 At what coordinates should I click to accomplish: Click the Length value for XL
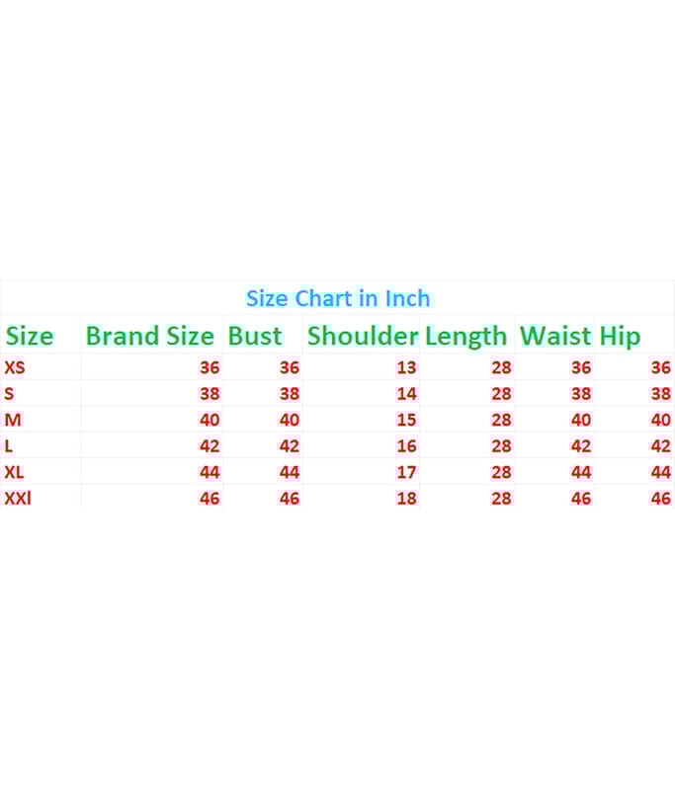tap(501, 472)
